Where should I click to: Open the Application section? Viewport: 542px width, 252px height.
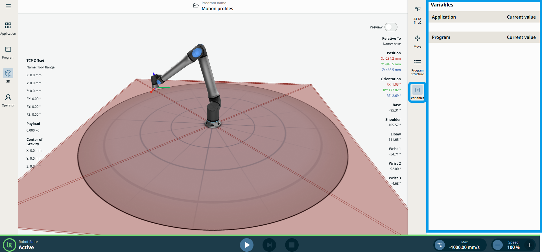tap(8, 28)
